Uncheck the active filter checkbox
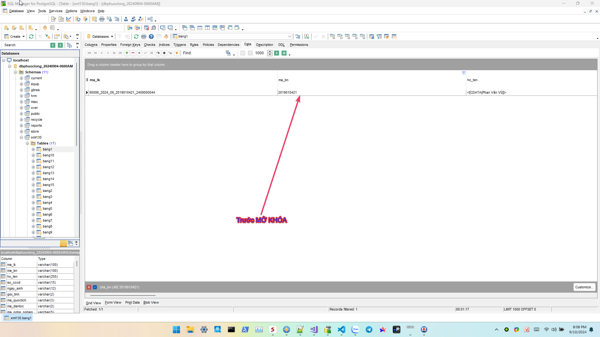Image resolution: width=600 pixels, height=337 pixels. pyautogui.click(x=95, y=287)
